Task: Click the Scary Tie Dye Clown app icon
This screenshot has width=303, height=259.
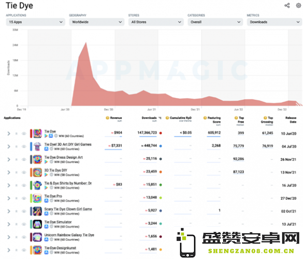Action: tap(37, 211)
